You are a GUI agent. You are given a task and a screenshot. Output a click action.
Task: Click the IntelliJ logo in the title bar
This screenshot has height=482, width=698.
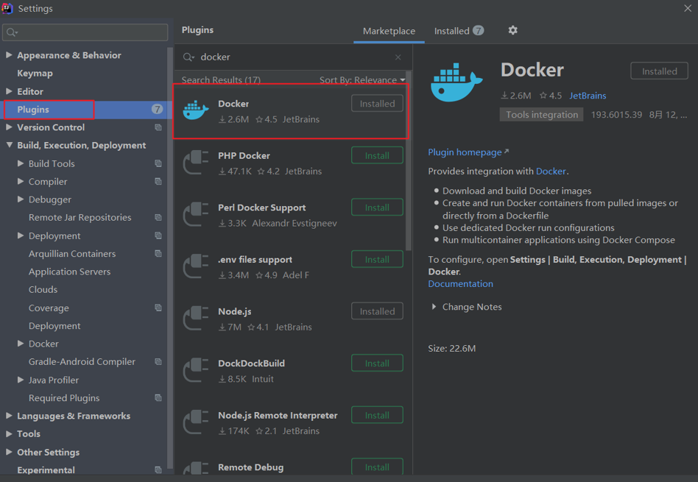pyautogui.click(x=7, y=8)
